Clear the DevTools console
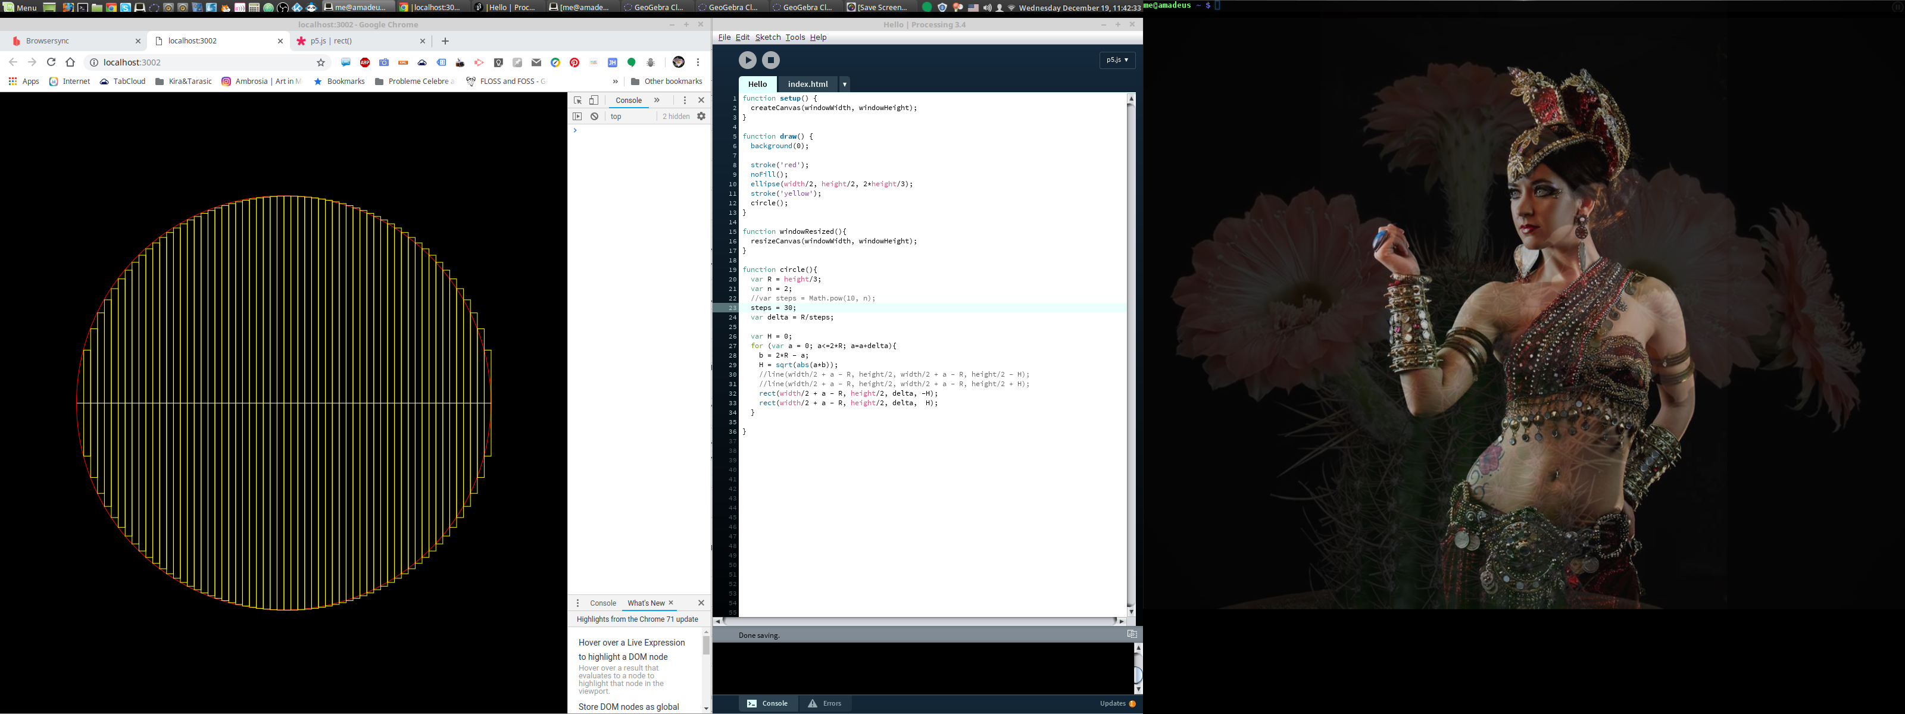This screenshot has width=1905, height=714. [x=594, y=117]
